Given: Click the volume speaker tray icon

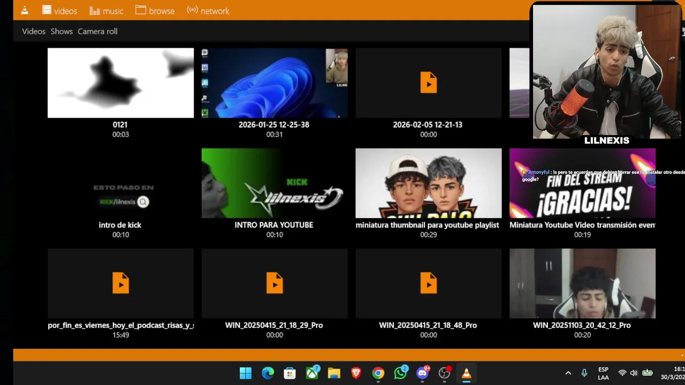Looking at the screenshot, I should point(634,373).
